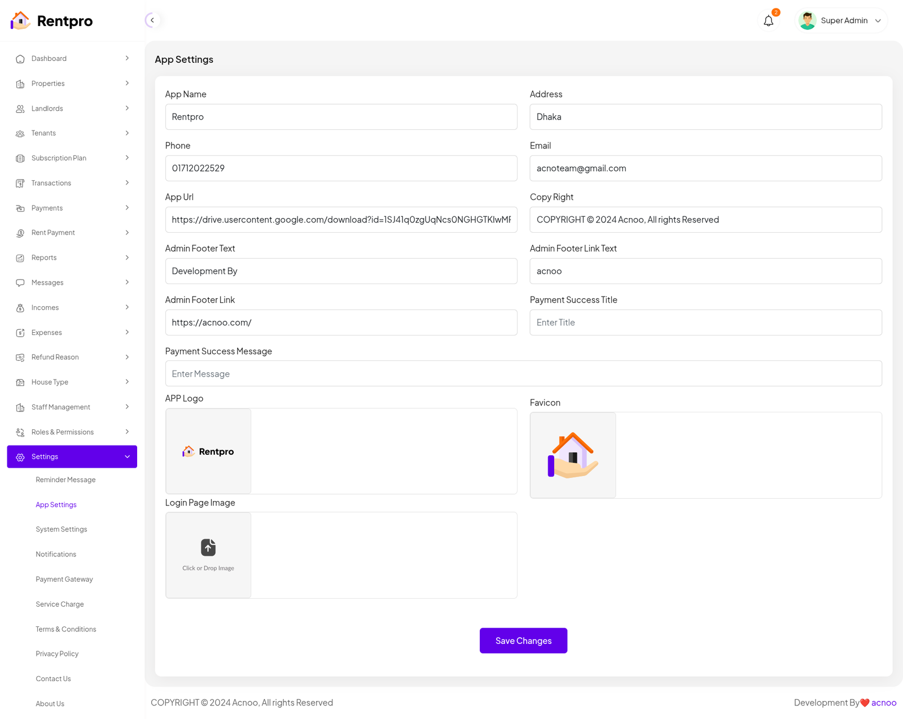Open Payment Gateway settings page

[x=64, y=579]
